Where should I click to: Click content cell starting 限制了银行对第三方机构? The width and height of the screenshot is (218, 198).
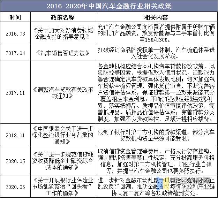[156, 135]
